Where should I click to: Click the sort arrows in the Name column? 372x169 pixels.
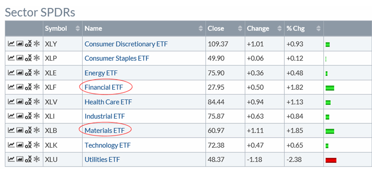pos(201,29)
